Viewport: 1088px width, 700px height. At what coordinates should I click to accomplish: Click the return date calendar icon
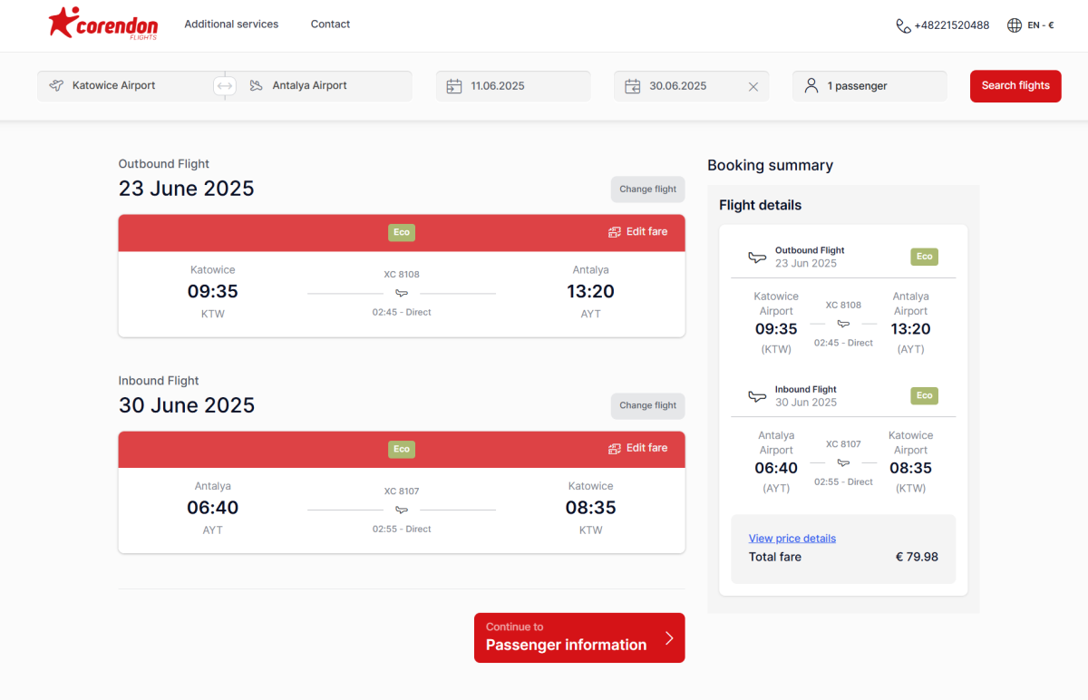(x=633, y=87)
